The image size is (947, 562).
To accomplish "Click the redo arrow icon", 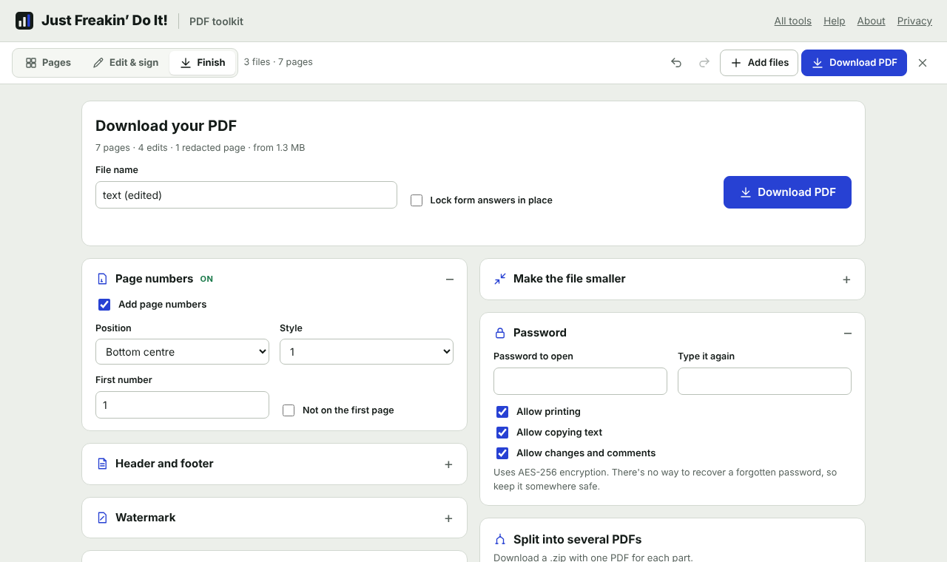I will (704, 63).
